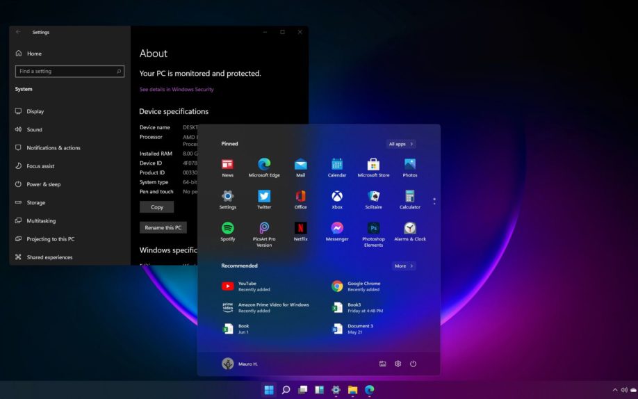Open Document 3 from May 21
This screenshot has height=399, width=638.
(x=352, y=329)
